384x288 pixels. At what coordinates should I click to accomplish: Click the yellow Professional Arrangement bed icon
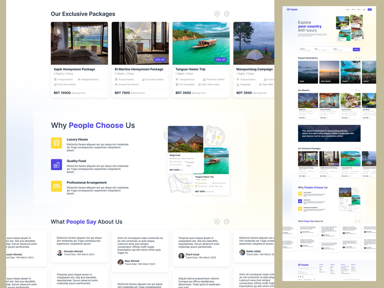coord(56,186)
